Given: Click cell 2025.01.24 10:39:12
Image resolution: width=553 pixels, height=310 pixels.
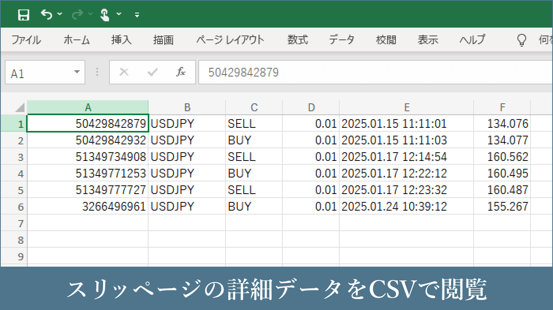Looking at the screenshot, I should point(406,206).
